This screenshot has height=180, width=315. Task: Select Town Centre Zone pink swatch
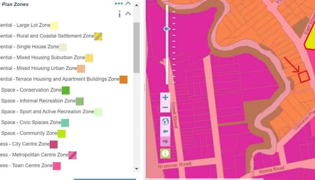point(57,166)
